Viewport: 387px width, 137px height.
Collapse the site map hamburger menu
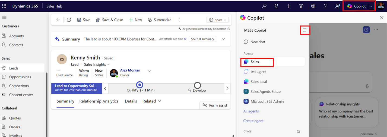(4, 17)
